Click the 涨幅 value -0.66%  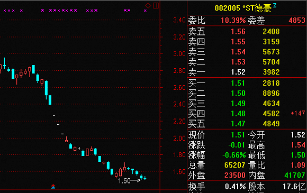234,155
